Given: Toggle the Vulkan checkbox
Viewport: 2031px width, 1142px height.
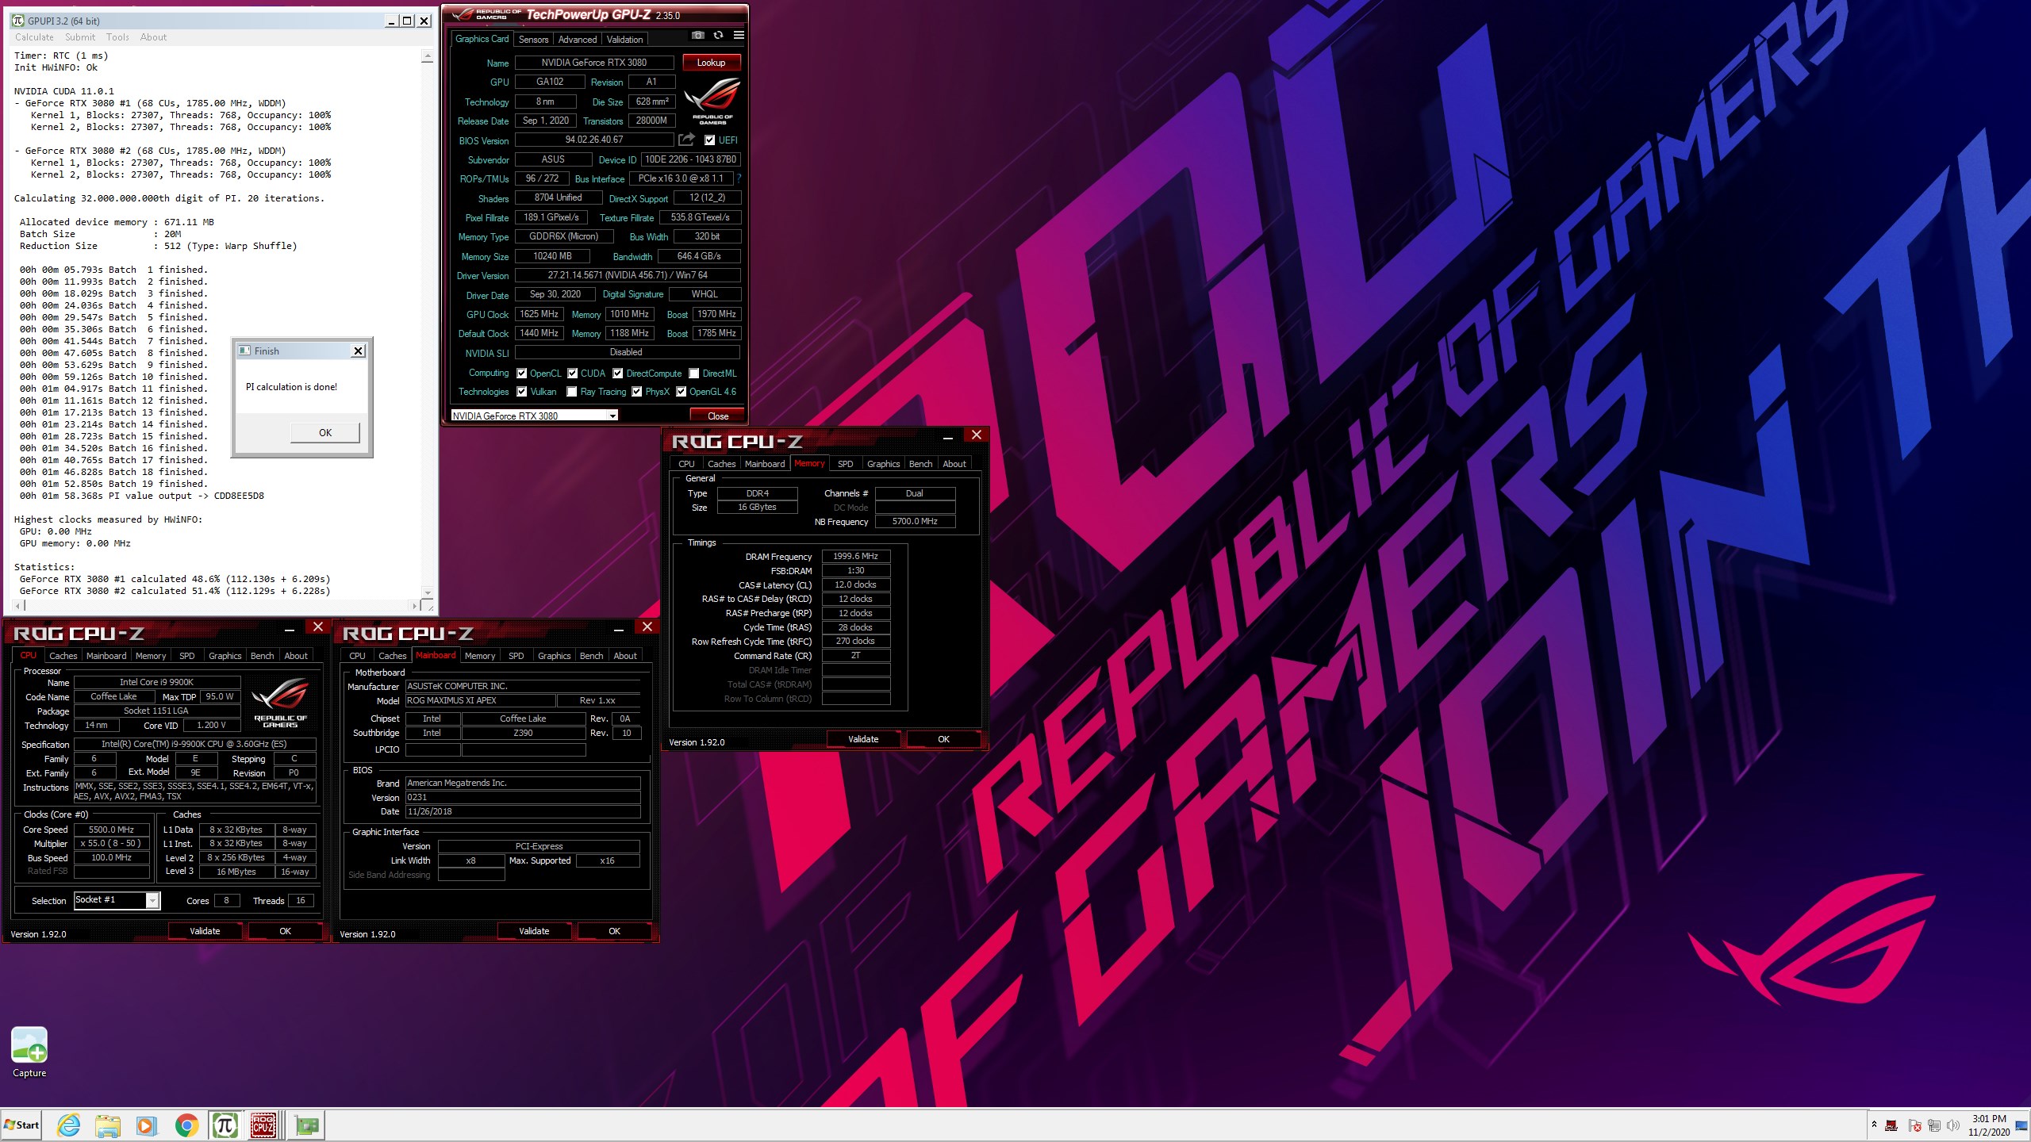Looking at the screenshot, I should pos(521,392).
